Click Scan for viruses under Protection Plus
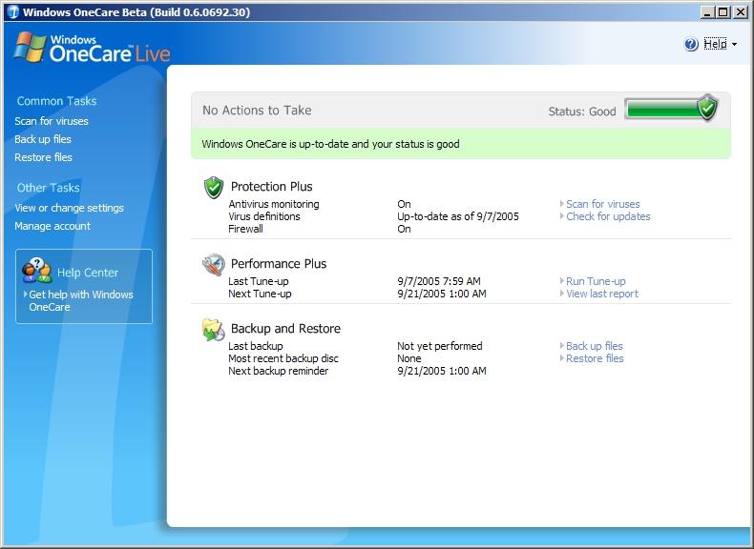This screenshot has height=549, width=754. tap(603, 204)
